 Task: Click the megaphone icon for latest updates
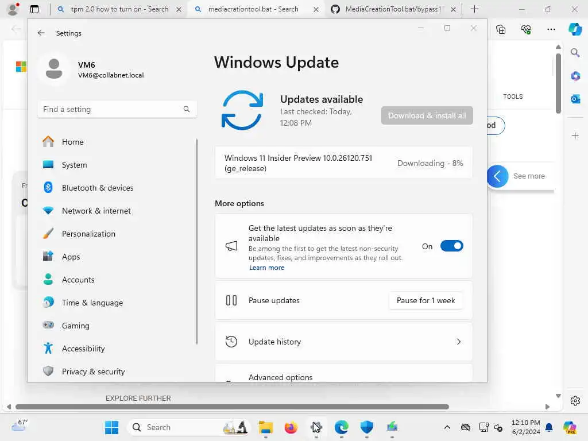coord(231,246)
